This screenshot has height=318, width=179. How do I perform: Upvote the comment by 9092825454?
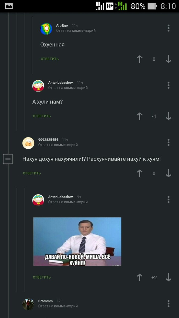[x=140, y=173]
